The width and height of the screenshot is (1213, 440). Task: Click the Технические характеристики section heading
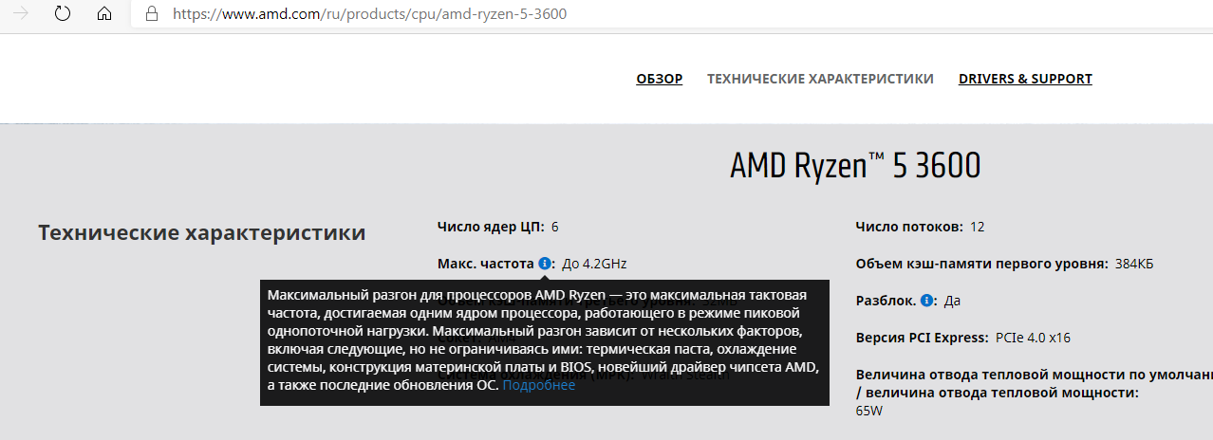(201, 233)
